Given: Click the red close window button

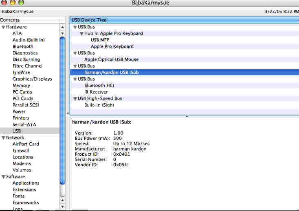Looking at the screenshot, I should point(4,2).
